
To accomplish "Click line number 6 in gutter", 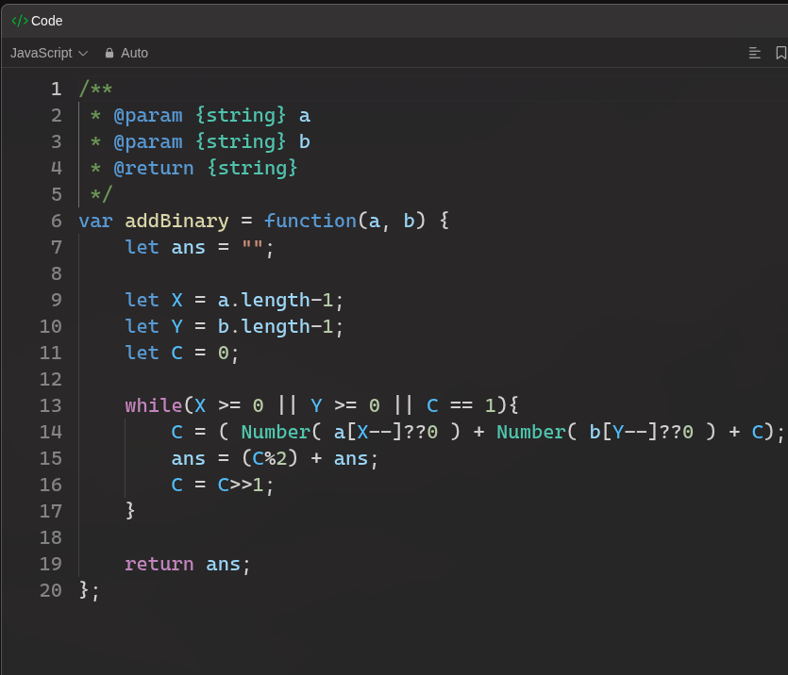I will click(57, 222).
